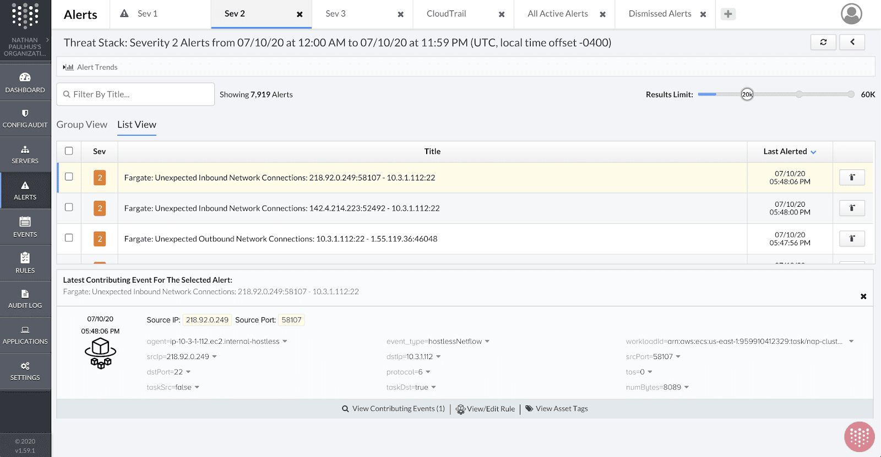This screenshot has height=457, width=881.
Task: Click the refresh alerts button
Action: [x=823, y=42]
